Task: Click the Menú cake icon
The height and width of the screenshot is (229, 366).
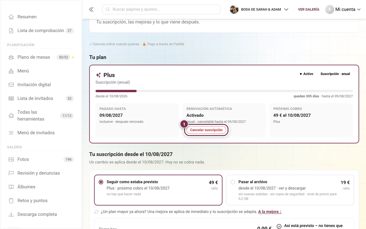Action: (x=11, y=71)
